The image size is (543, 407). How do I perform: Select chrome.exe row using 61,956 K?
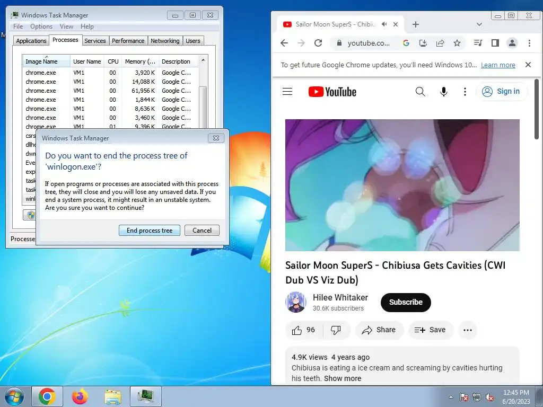(111, 91)
